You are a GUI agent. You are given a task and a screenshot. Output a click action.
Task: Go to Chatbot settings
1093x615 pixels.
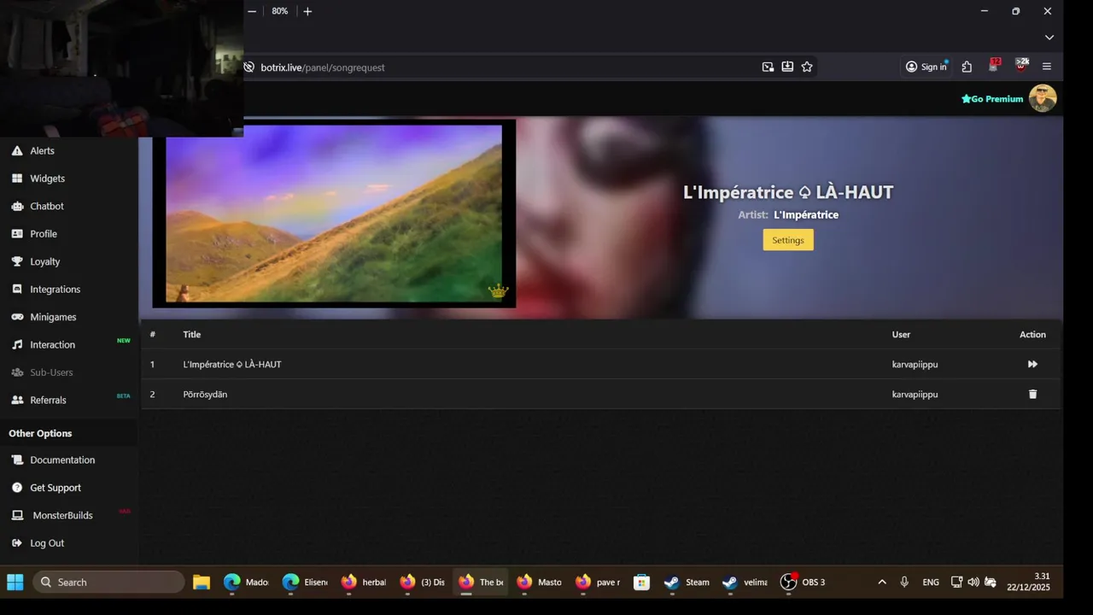47,206
